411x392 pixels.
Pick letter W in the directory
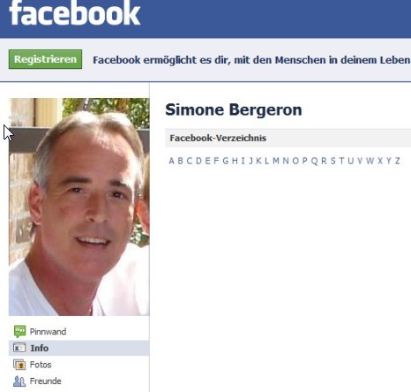(x=370, y=161)
